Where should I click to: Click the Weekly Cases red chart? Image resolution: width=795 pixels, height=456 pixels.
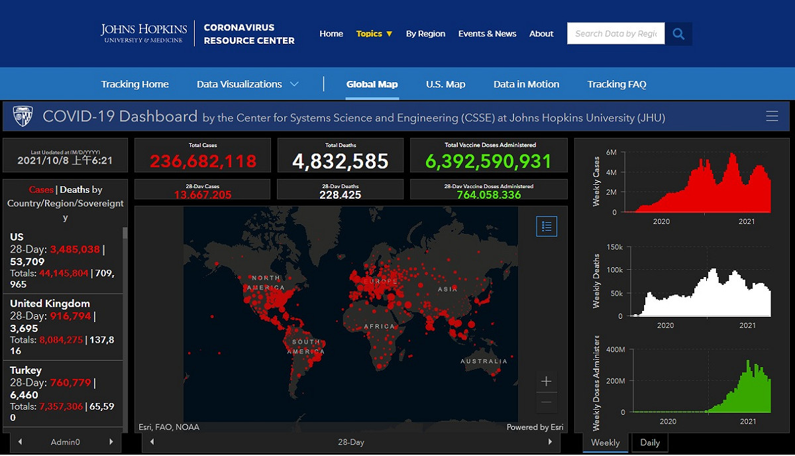[698, 182]
